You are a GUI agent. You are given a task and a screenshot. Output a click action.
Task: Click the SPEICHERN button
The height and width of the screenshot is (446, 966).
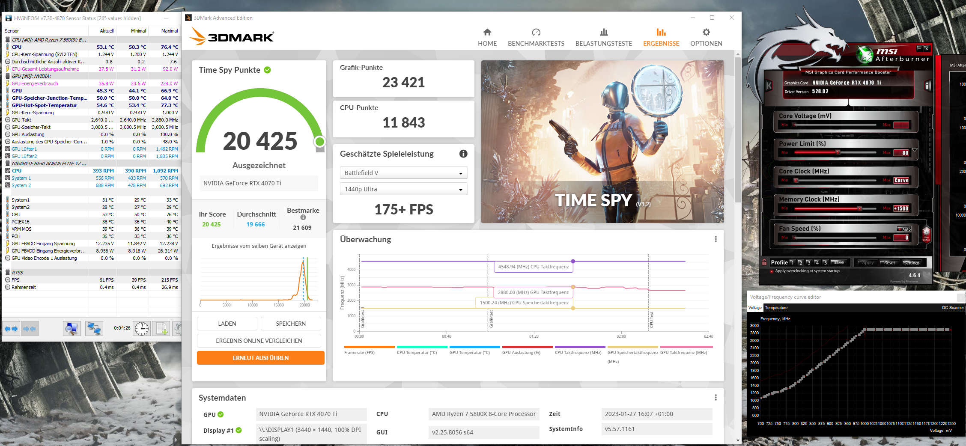(291, 324)
